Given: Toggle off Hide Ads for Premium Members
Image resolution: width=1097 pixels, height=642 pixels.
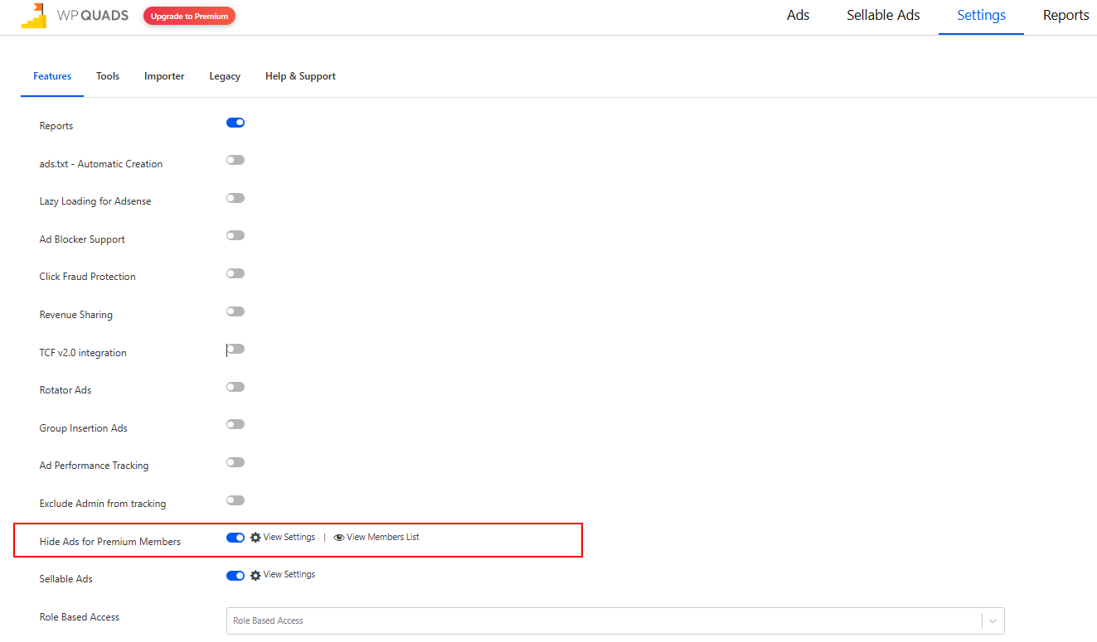Looking at the screenshot, I should (235, 538).
